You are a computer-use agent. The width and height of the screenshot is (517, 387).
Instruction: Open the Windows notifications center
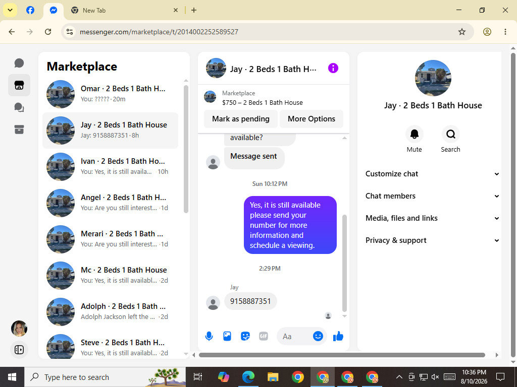coord(500,377)
